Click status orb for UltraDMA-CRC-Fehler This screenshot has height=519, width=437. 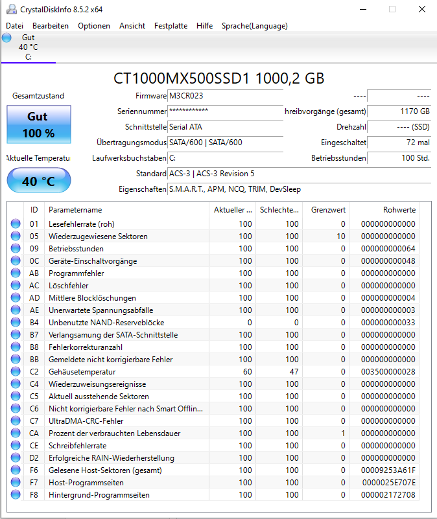16,421
